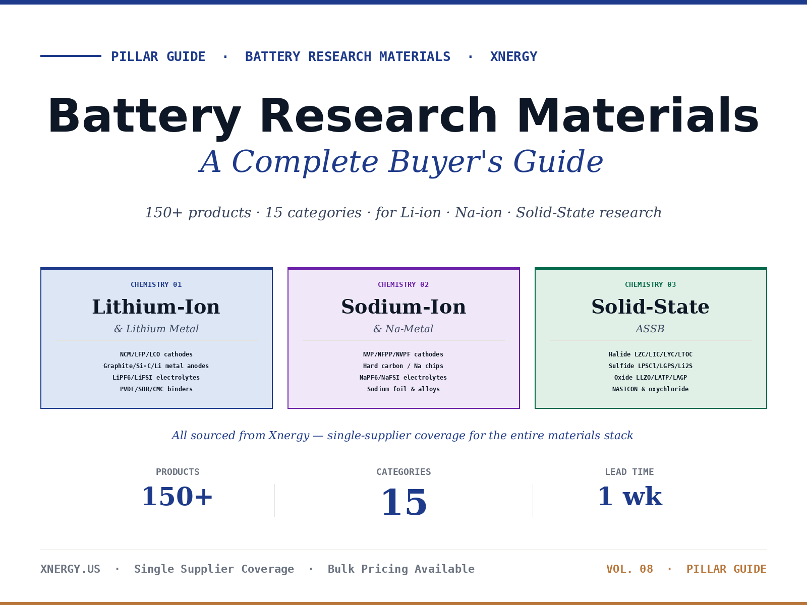Image resolution: width=807 pixels, height=605 pixels.
Task: Click the "PRODUCTS" stat label
Action: [178, 472]
